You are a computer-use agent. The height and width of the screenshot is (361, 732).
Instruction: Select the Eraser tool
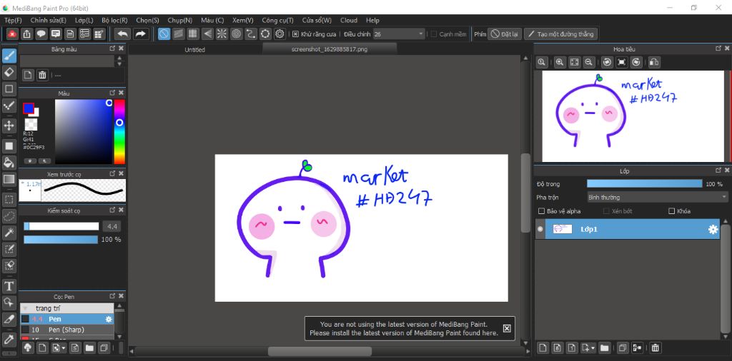click(9, 72)
